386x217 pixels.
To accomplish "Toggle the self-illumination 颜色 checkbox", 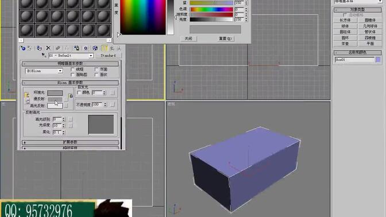I will (79, 92).
